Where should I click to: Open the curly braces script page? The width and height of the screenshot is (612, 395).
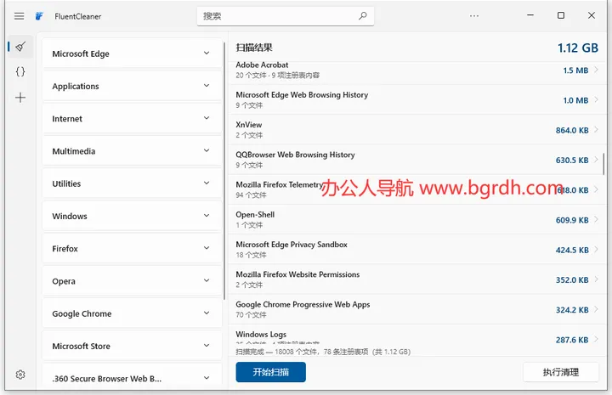pos(20,71)
